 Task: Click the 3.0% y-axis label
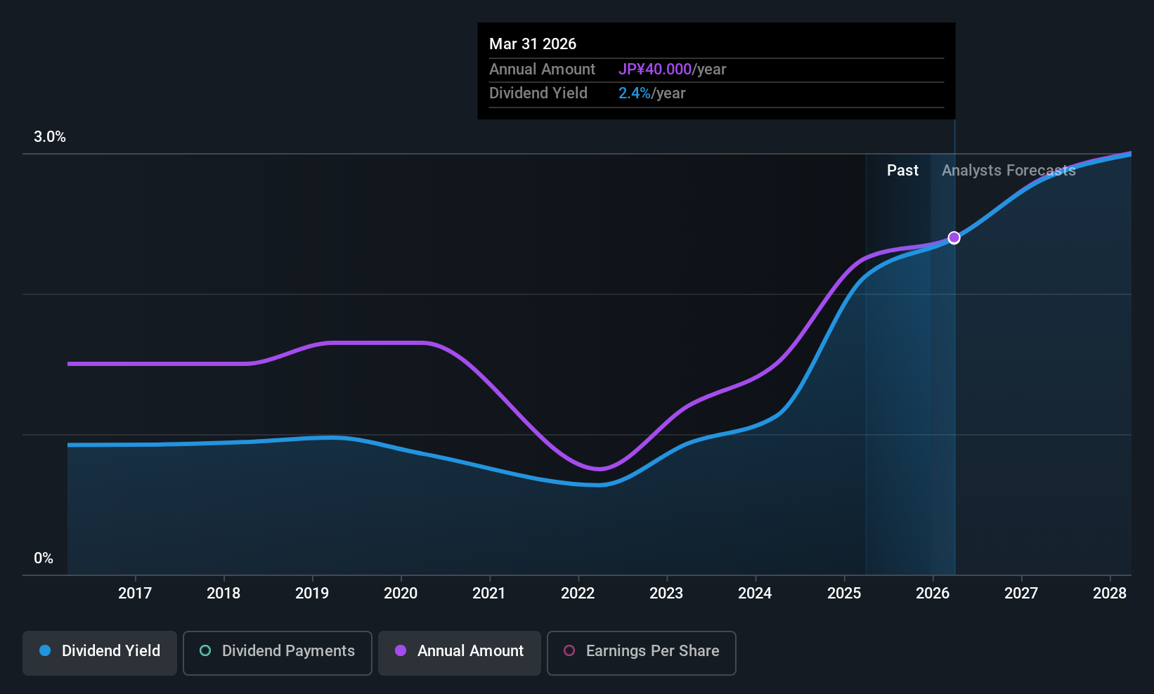click(x=50, y=137)
